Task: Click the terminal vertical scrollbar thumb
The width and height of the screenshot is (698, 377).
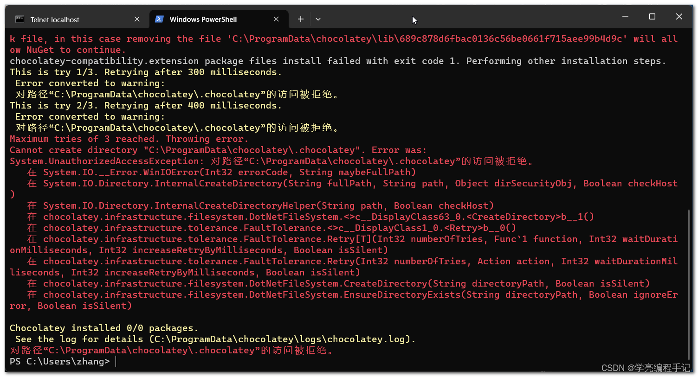Action: point(689,285)
